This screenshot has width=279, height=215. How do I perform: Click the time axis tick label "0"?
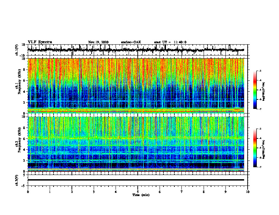28,192
